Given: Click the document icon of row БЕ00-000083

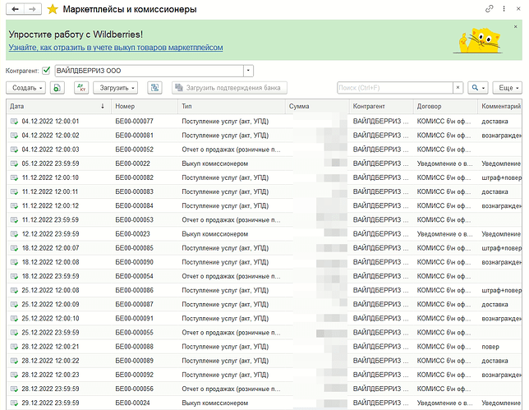Looking at the screenshot, I should 14,192.
